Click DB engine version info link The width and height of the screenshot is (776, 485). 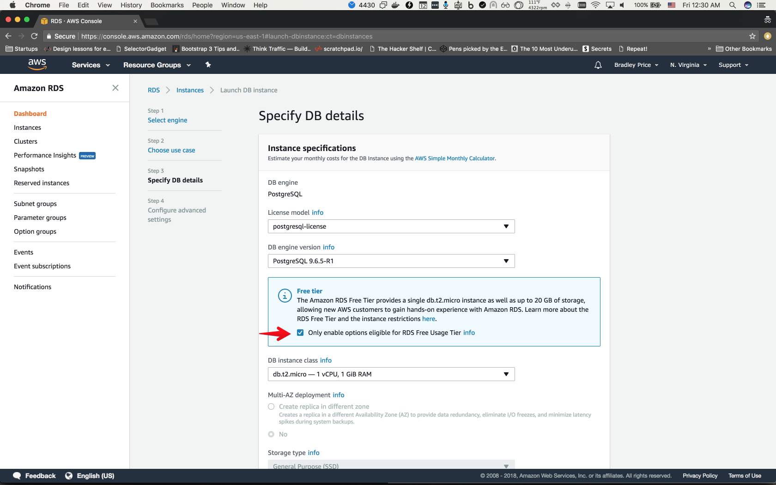tap(328, 247)
